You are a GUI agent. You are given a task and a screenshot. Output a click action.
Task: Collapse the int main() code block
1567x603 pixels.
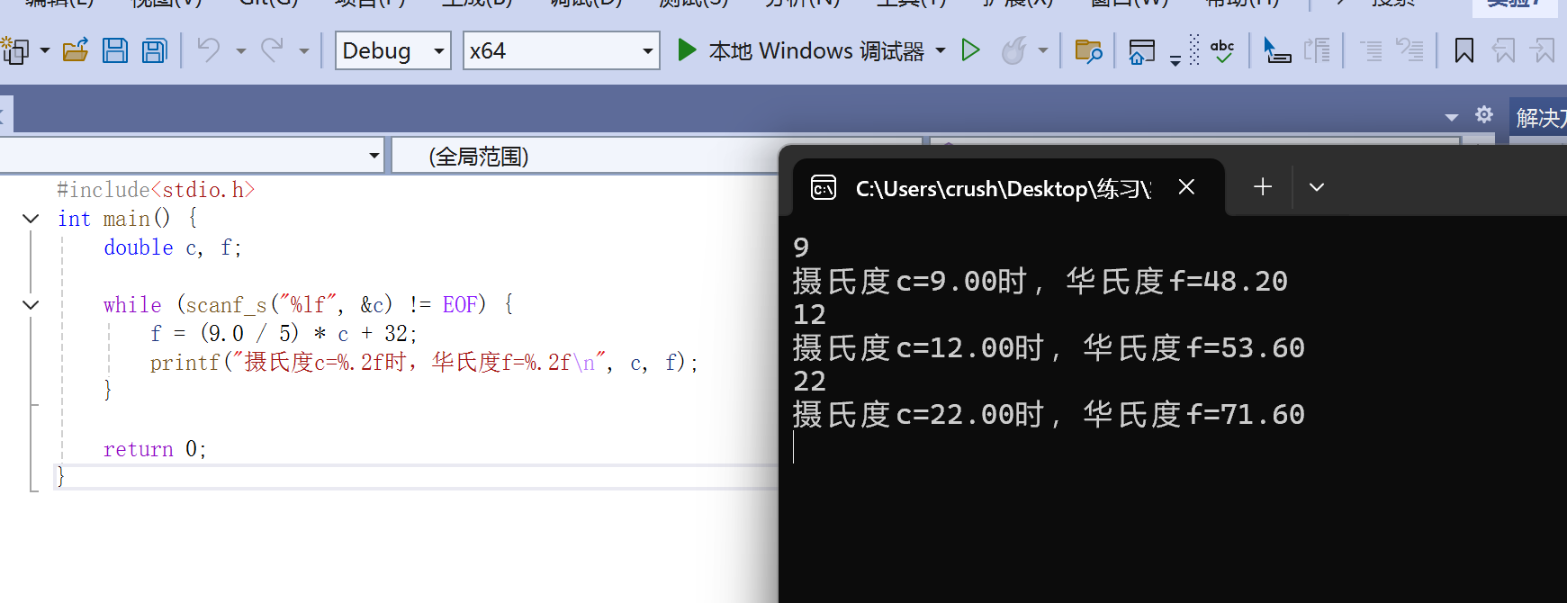(31, 219)
